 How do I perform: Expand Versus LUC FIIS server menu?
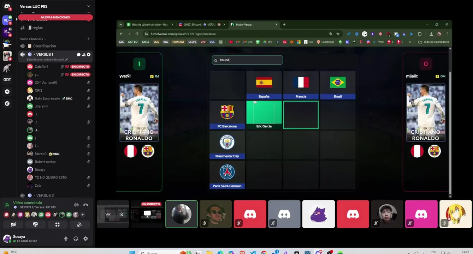coord(89,6)
